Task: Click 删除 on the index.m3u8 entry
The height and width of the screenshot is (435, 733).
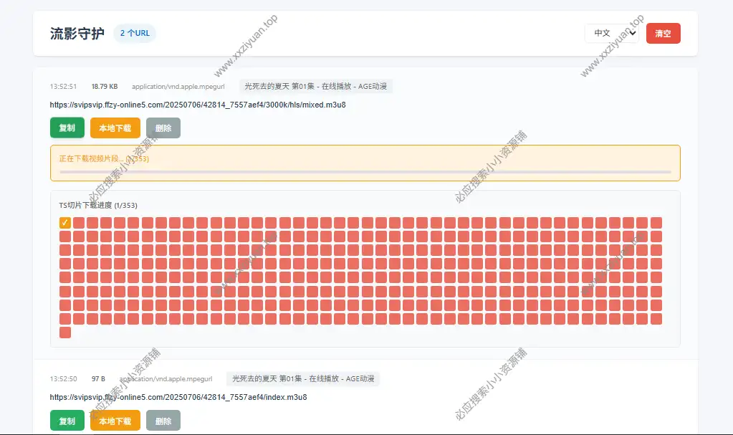Action: point(163,421)
